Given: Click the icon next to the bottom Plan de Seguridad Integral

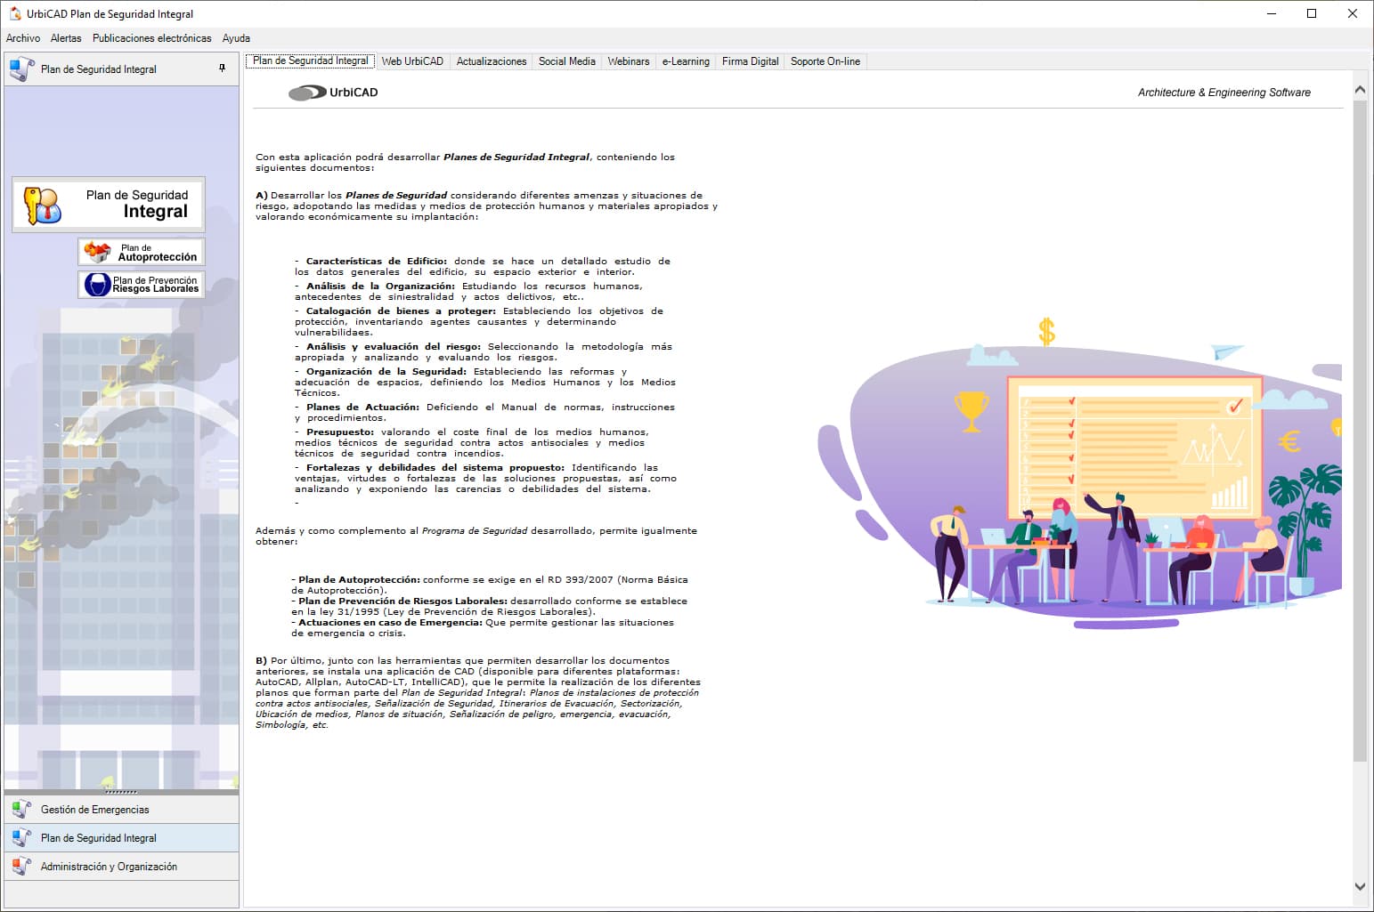Looking at the screenshot, I should pos(21,838).
